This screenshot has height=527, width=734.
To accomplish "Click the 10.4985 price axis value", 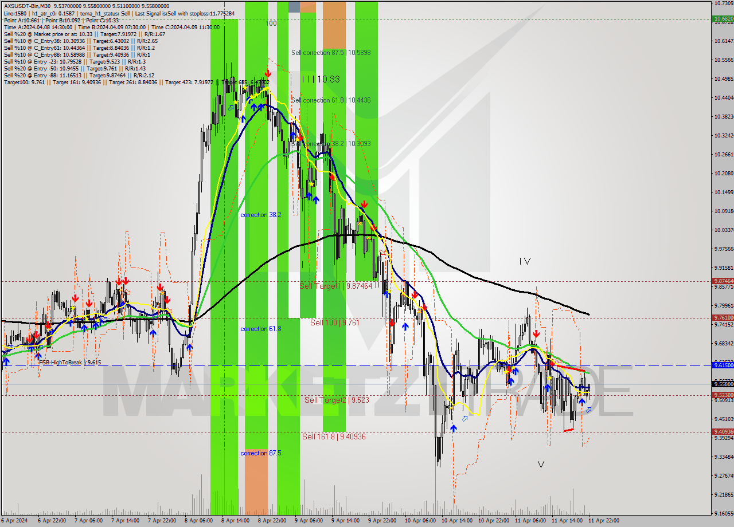I will point(724,79).
